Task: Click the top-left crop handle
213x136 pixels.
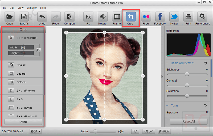Action: tap(66, 32)
